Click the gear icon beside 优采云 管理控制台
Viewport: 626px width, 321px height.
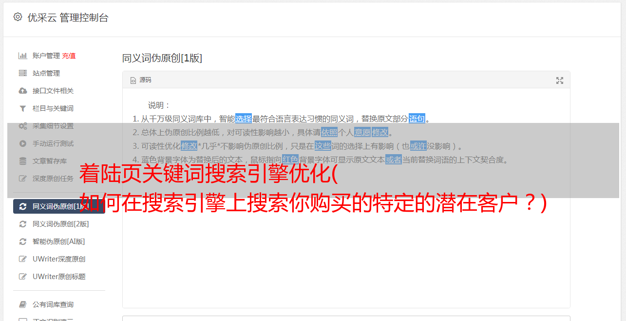(18, 17)
